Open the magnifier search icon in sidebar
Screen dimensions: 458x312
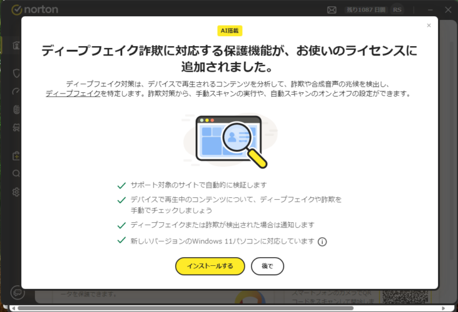click(16, 173)
